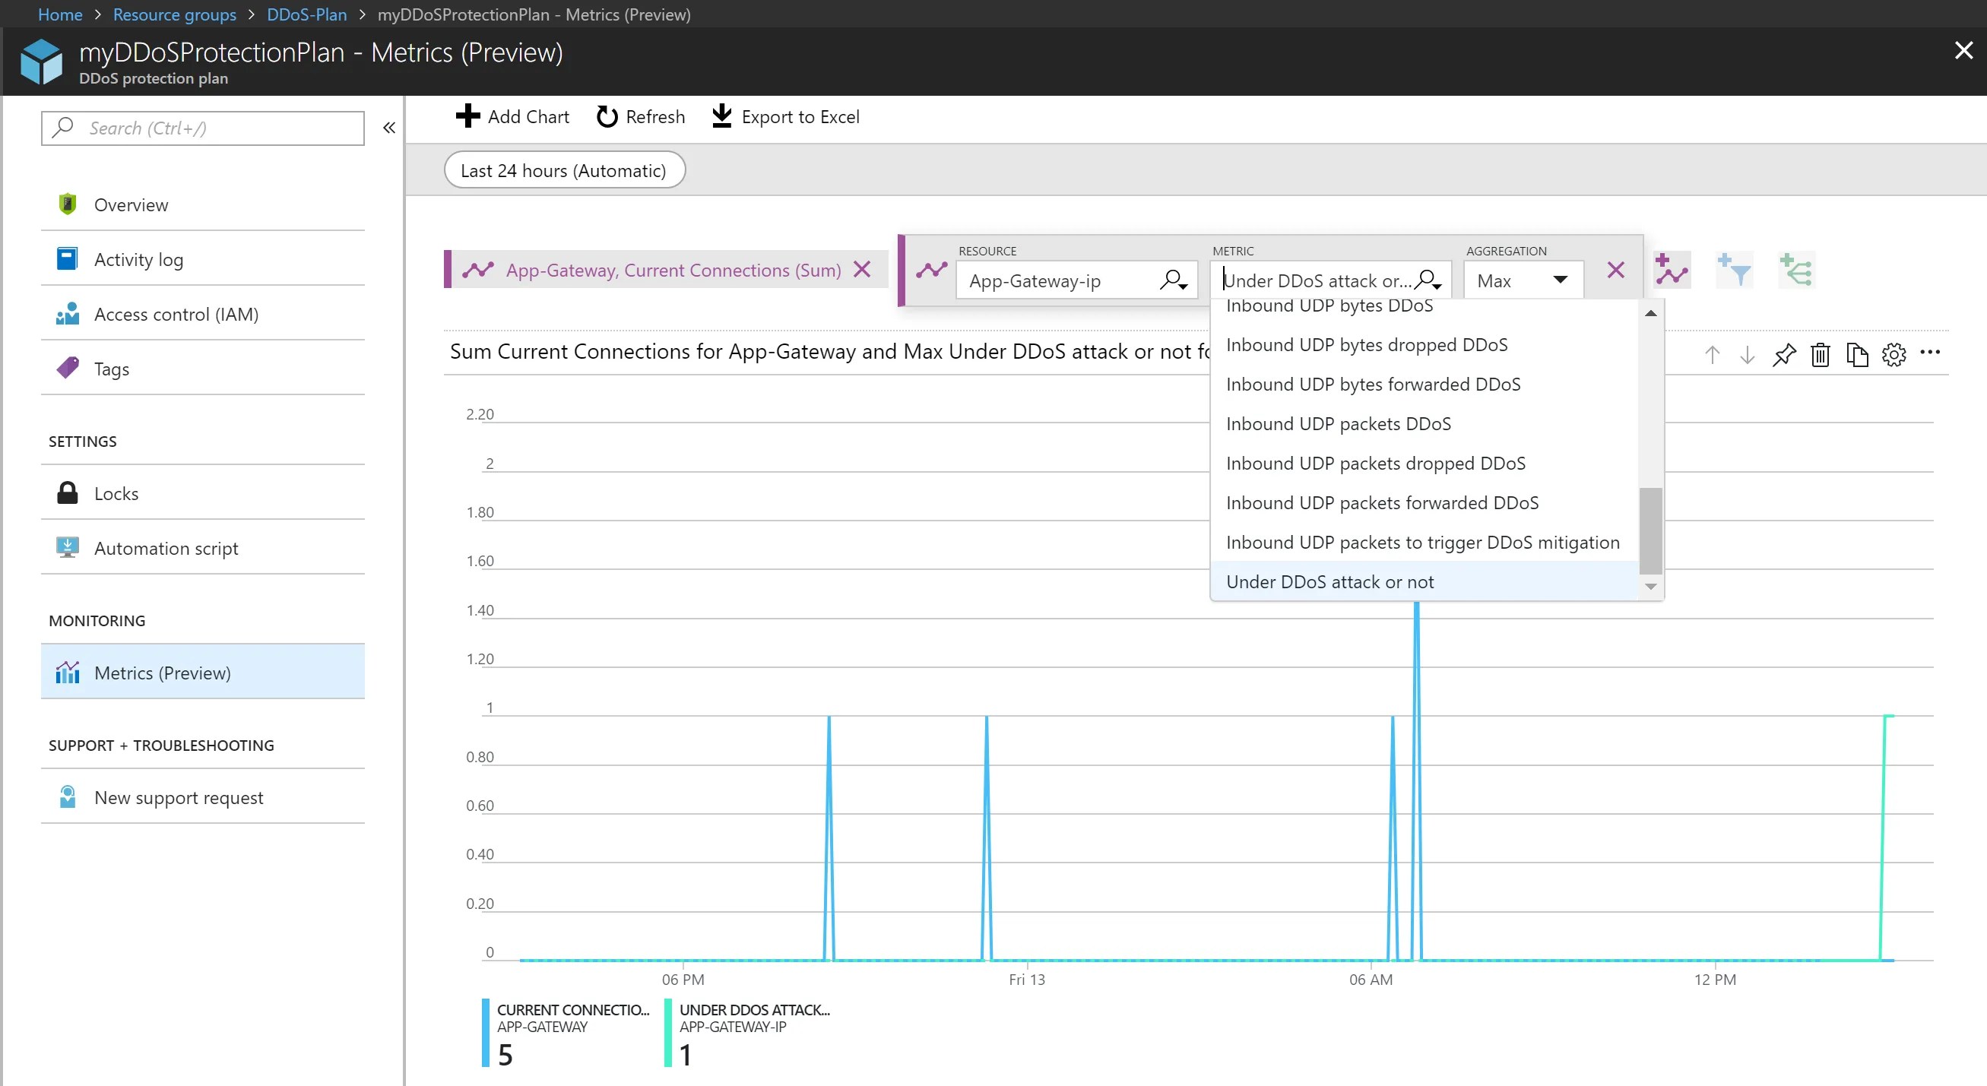
Task: Click the '06 PM' time axis label
Action: pyautogui.click(x=683, y=979)
